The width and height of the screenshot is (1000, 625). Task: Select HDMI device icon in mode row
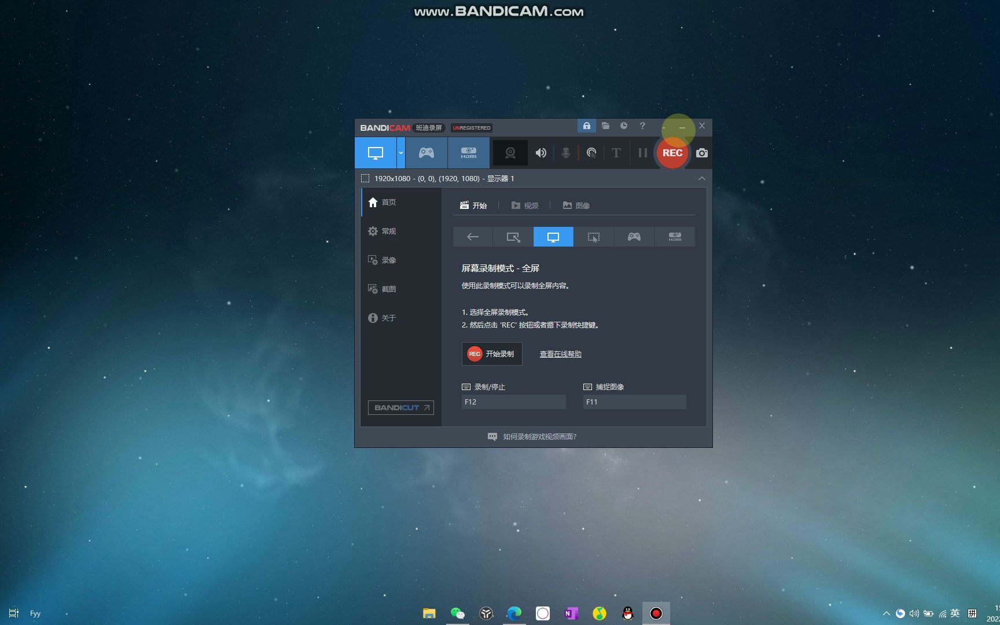pos(675,237)
